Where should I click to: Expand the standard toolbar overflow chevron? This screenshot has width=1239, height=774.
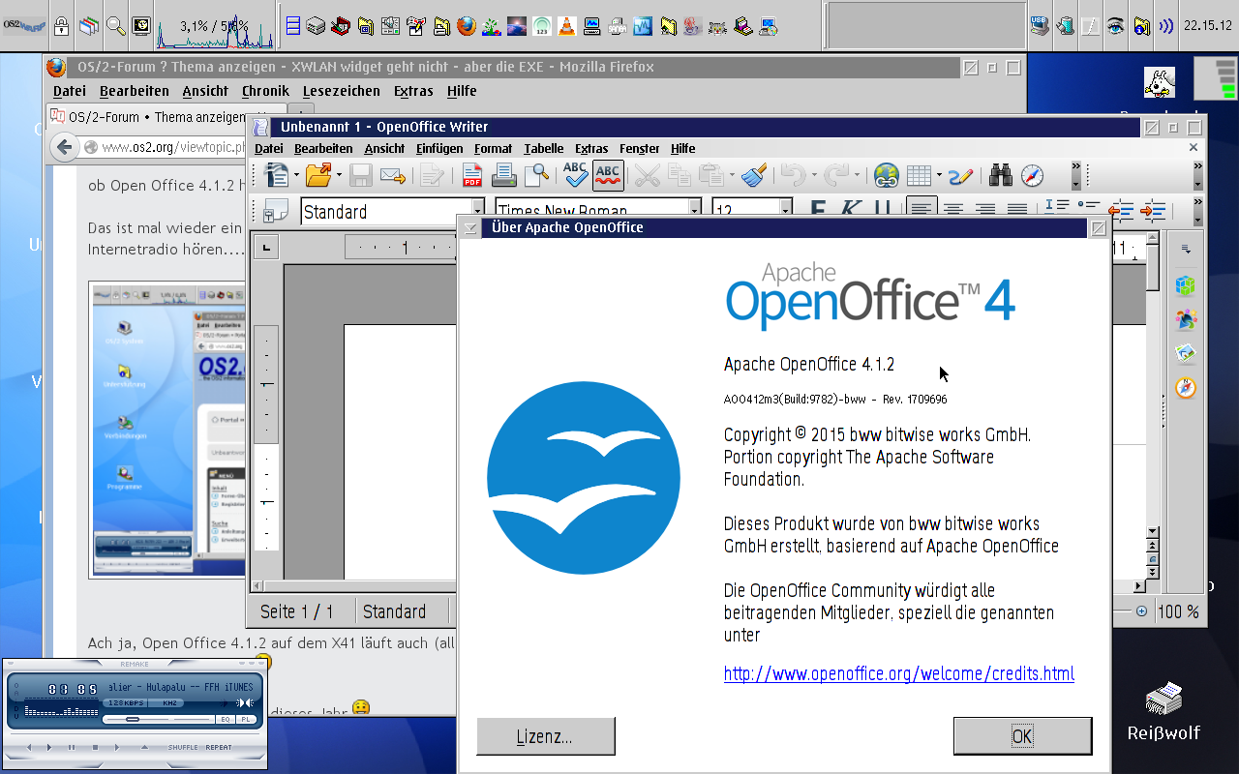pyautogui.click(x=1075, y=175)
